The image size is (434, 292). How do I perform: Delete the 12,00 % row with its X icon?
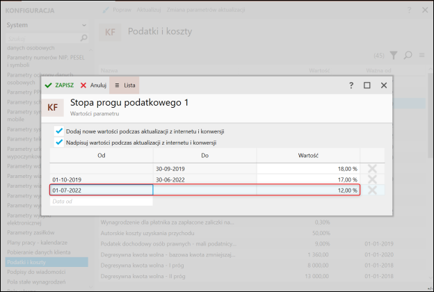[372, 190]
